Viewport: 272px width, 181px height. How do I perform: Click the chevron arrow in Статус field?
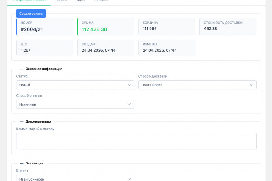tap(129, 85)
